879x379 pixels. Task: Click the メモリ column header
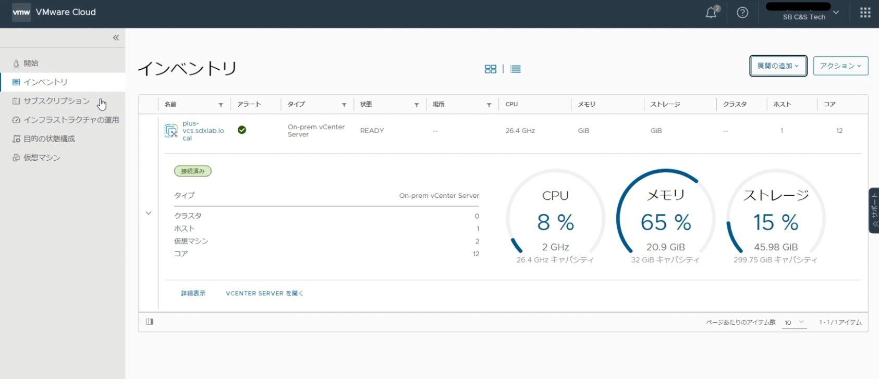[587, 104]
